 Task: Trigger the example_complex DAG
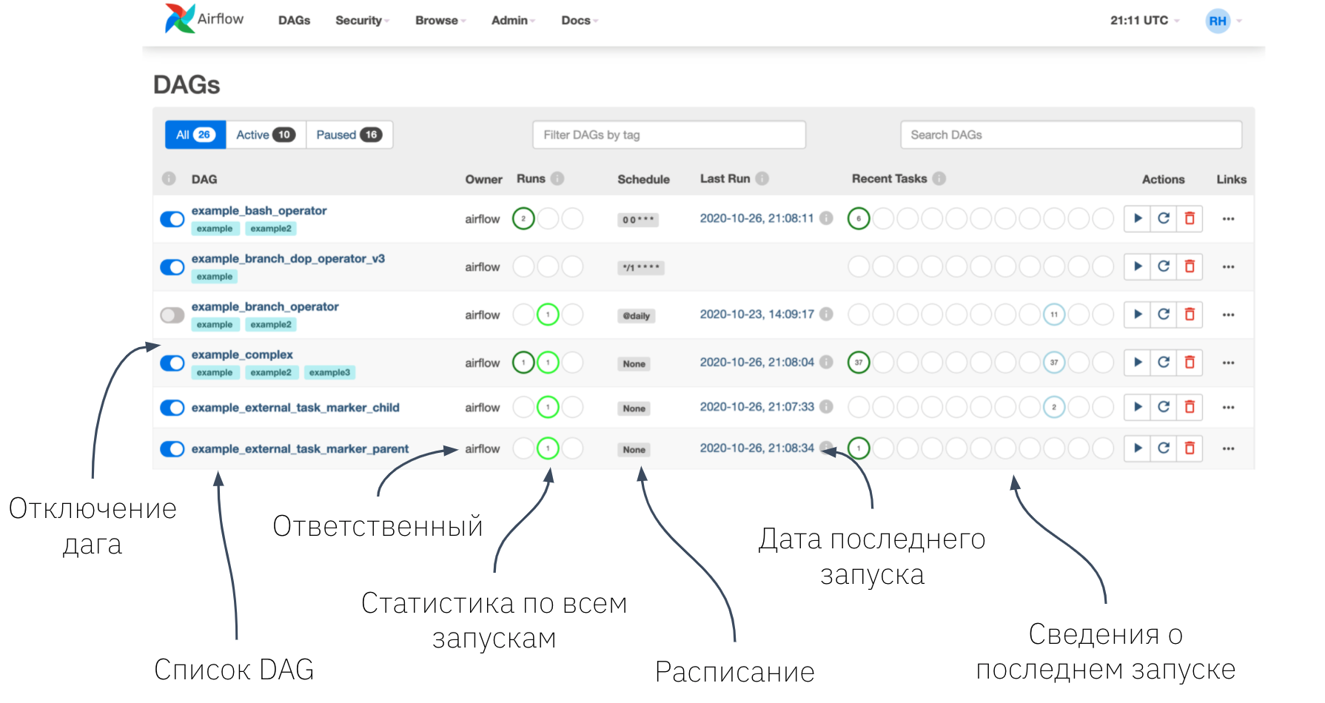(x=1137, y=363)
